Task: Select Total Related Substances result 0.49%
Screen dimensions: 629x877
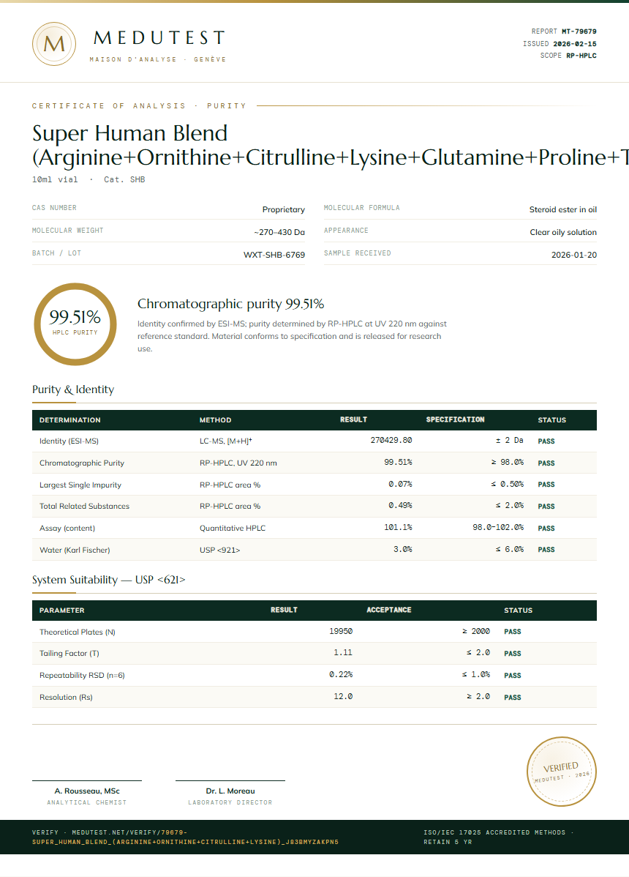Action: pos(400,505)
